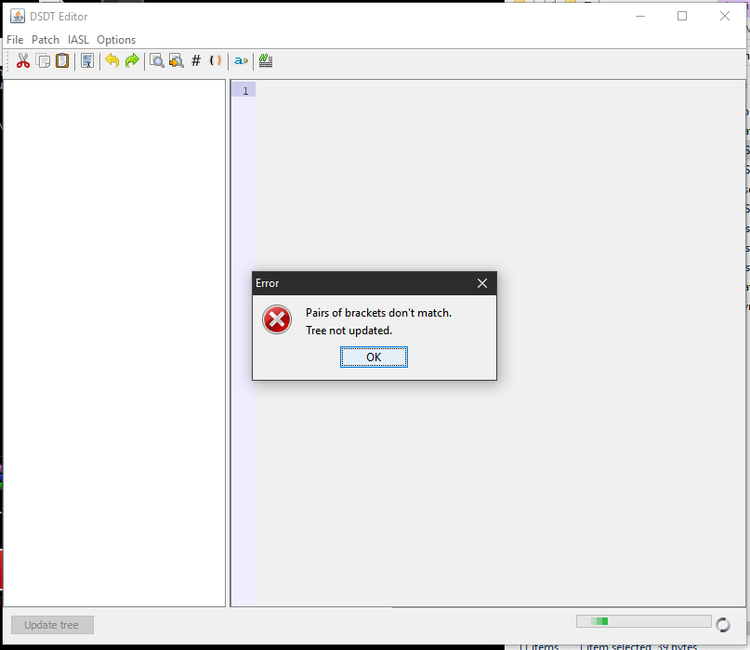Click the hash (#) go-to-line icon
Image resolution: width=750 pixels, height=650 pixels.
[x=196, y=61]
